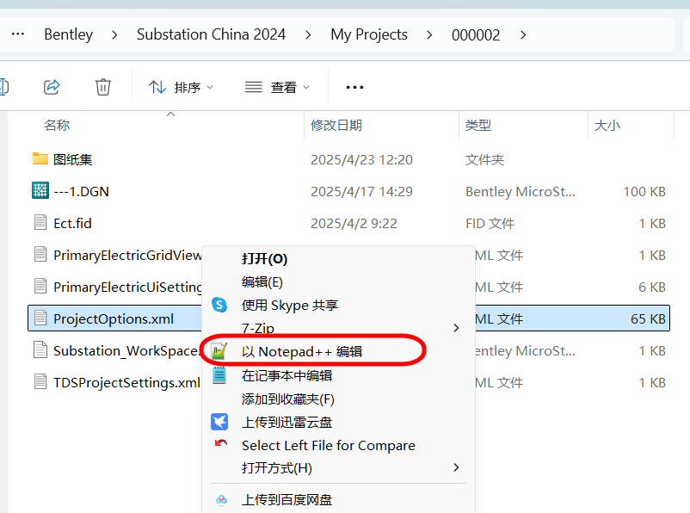This screenshot has width=690, height=513.
Task: Click the 文件夹 type cell
Action: [484, 159]
